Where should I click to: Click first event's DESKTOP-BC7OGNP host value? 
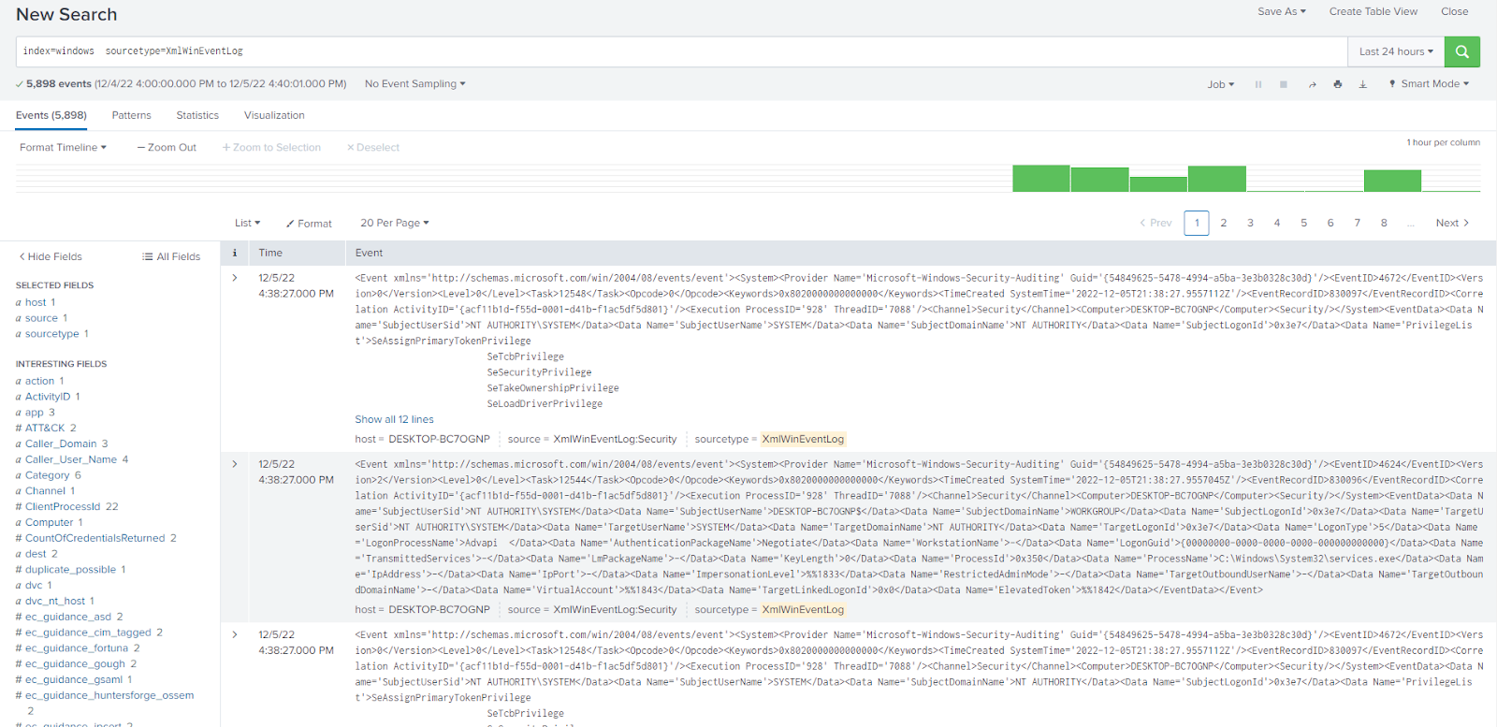pyautogui.click(x=439, y=439)
